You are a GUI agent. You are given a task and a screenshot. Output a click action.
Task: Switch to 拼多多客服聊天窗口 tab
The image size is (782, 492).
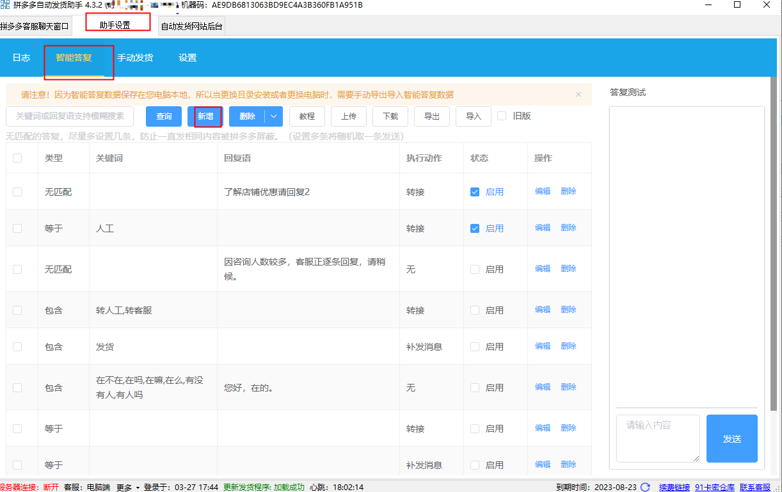pos(35,26)
